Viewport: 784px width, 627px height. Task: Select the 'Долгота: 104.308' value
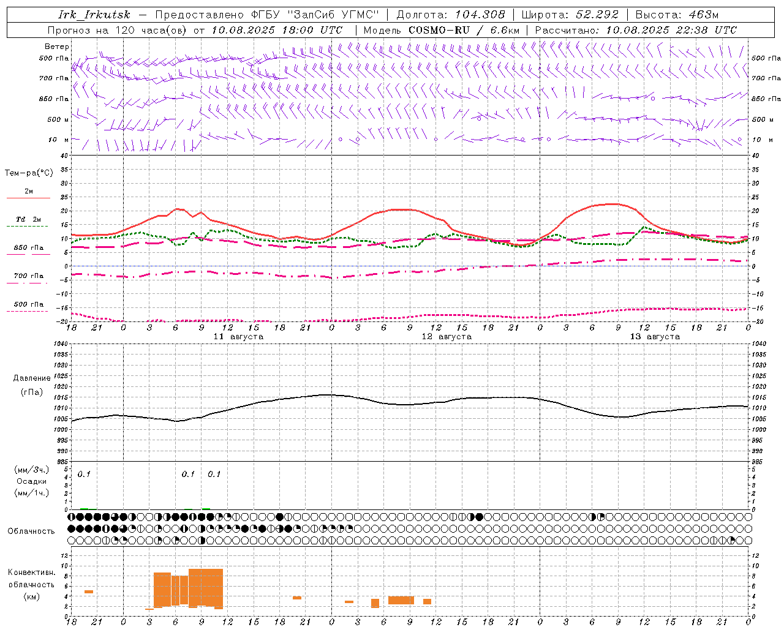(x=451, y=15)
